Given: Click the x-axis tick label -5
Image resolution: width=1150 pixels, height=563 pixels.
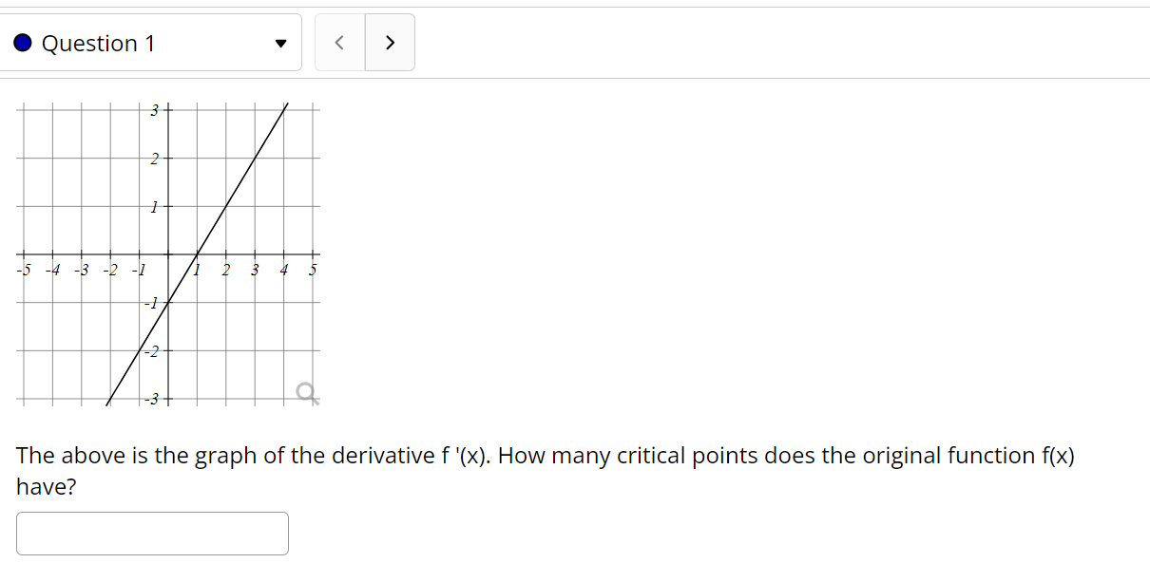Looking at the screenshot, I should (x=25, y=270).
